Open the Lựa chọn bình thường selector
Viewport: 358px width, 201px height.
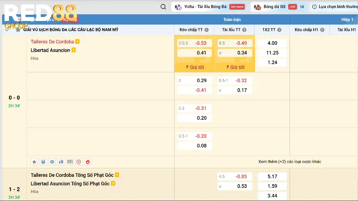coord(335,7)
